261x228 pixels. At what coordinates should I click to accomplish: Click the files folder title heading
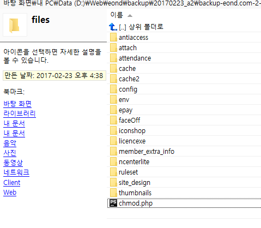pos(40,20)
